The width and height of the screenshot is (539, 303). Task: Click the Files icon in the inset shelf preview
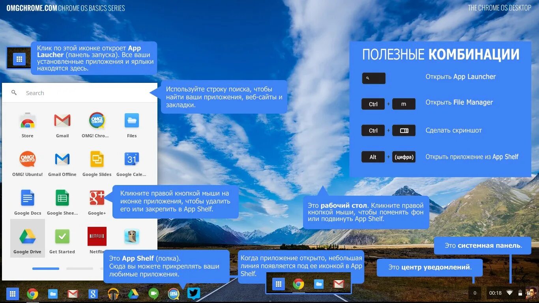point(319,284)
